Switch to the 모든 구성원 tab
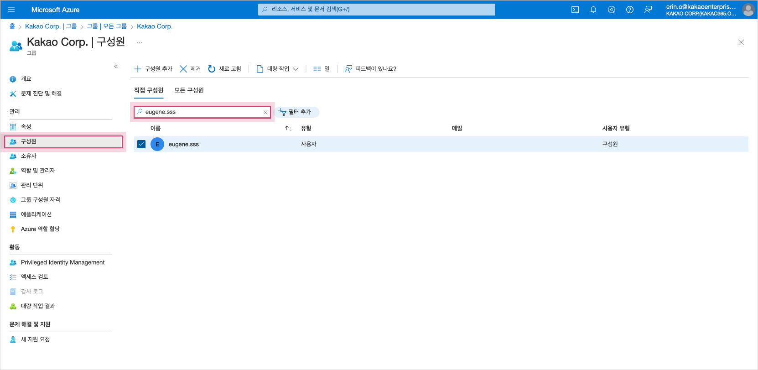This screenshot has width=758, height=370. coord(189,90)
